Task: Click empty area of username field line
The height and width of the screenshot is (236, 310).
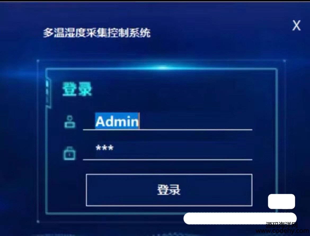Action: click(x=196, y=121)
